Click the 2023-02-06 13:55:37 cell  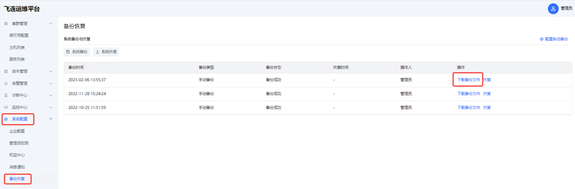point(87,80)
